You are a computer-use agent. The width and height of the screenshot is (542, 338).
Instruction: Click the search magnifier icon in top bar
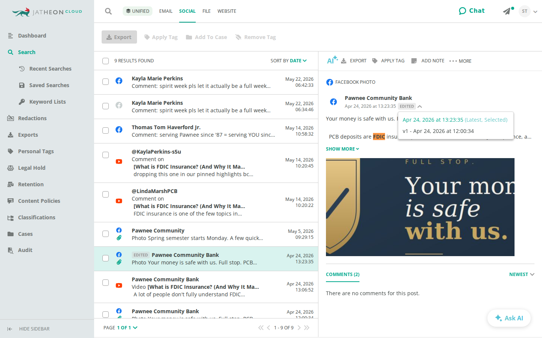(108, 11)
